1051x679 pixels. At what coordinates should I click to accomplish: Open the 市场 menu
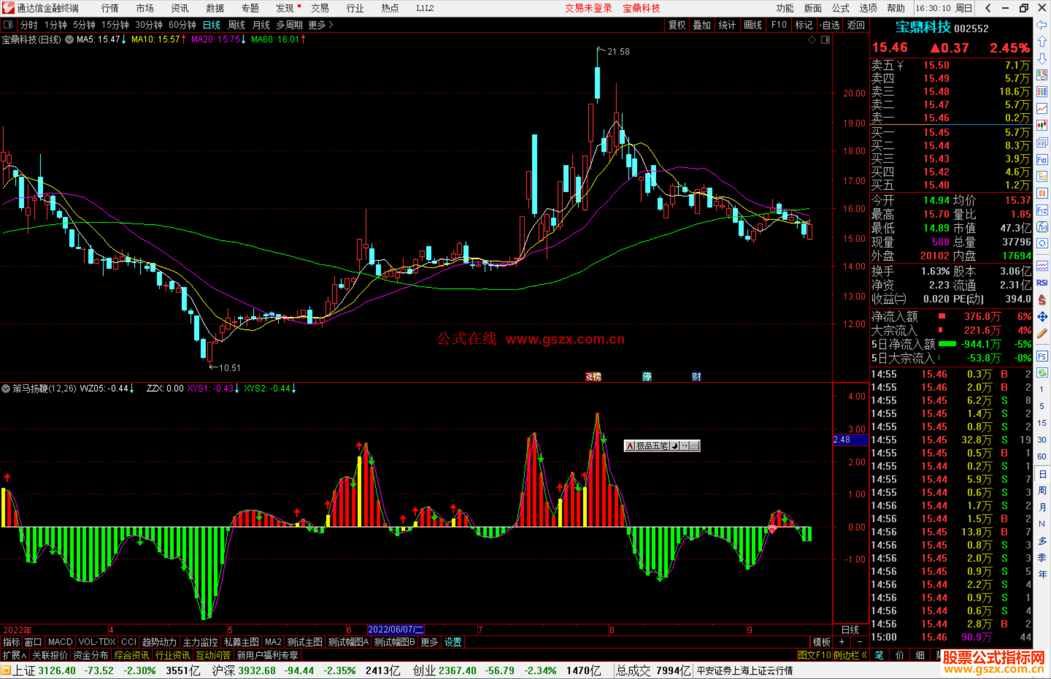tap(145, 8)
